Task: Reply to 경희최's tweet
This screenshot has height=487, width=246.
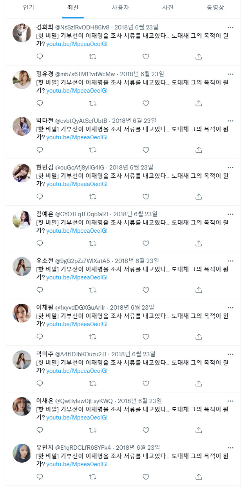Action: pyautogui.click(x=40, y=57)
